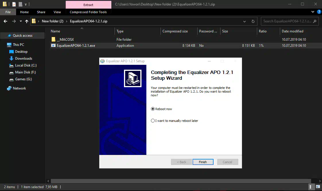Screen dimensions: 322x191
Task: Sort by the Password column header
Action: pyautogui.click(x=209, y=31)
